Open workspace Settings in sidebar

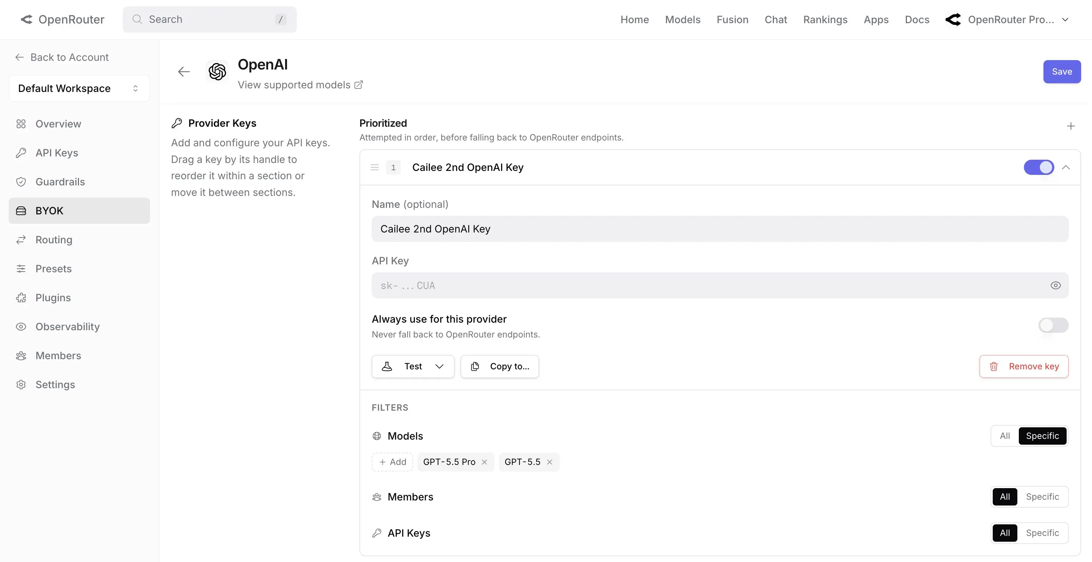(79, 385)
